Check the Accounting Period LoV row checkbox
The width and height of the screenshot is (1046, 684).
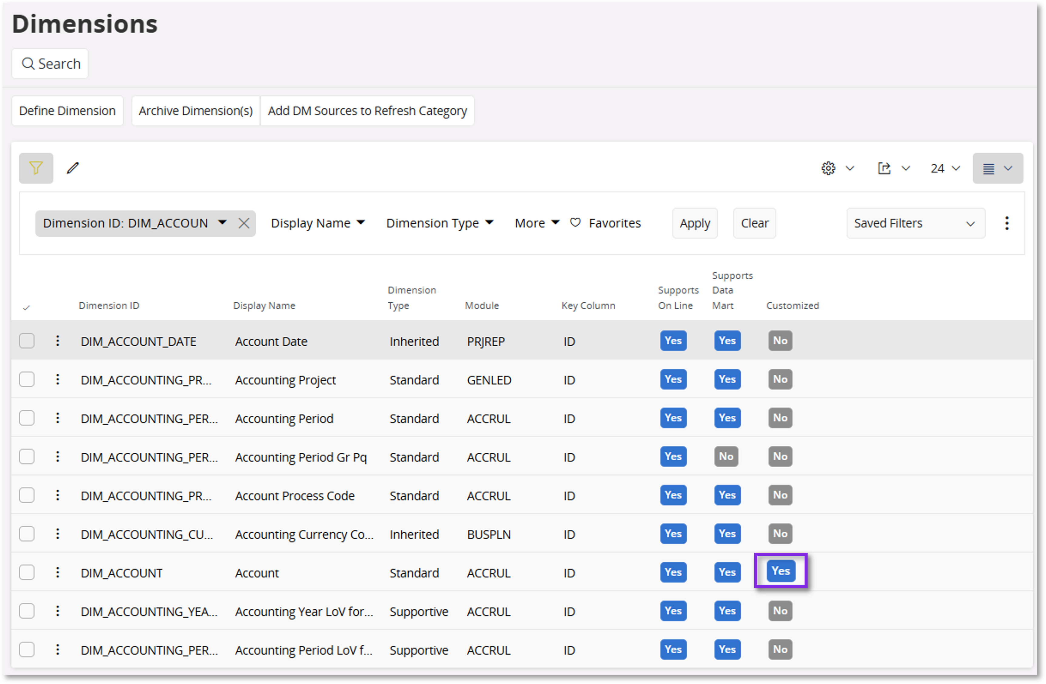[x=27, y=650]
